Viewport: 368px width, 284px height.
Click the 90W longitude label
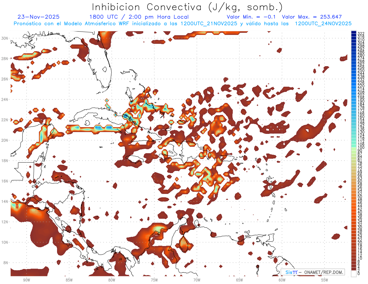(x=26, y=280)
